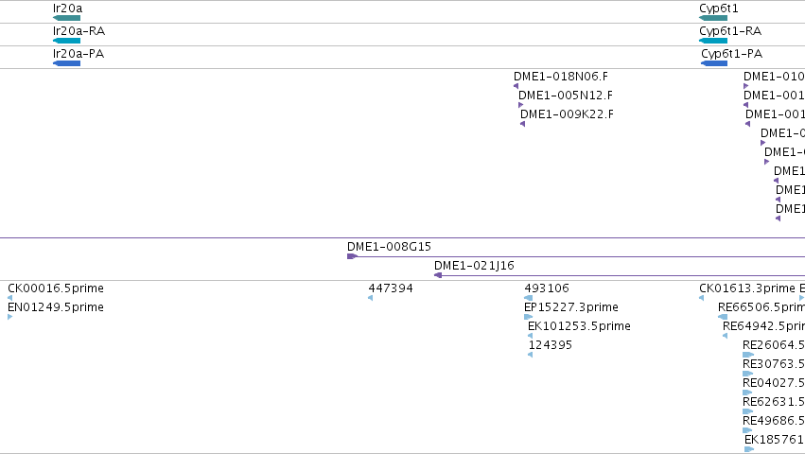The image size is (805, 454).
Task: Select the Ir20a-PA protein arrow
Action: [x=67, y=63]
